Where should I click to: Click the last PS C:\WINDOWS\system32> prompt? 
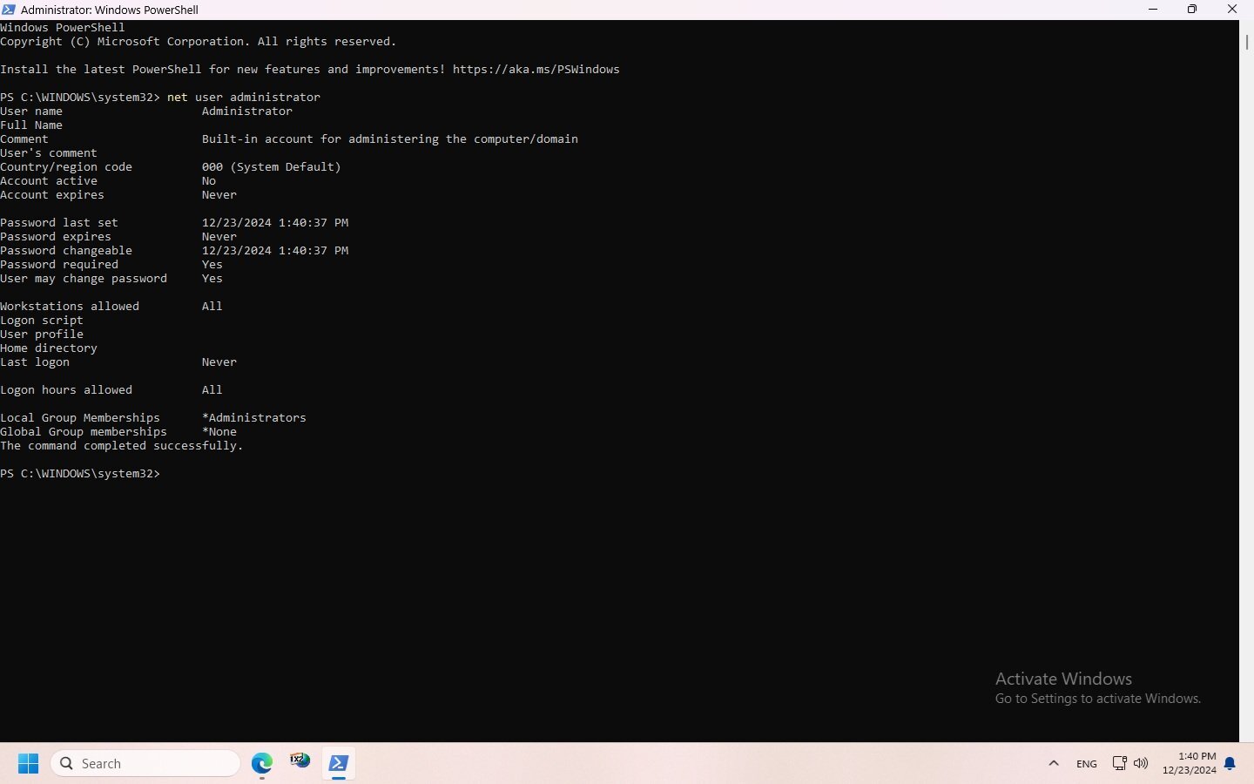[80, 474]
